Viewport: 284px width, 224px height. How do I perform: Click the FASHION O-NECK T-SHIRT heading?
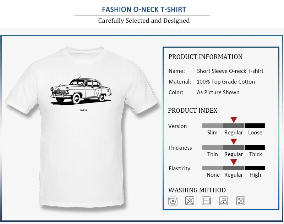144,10
